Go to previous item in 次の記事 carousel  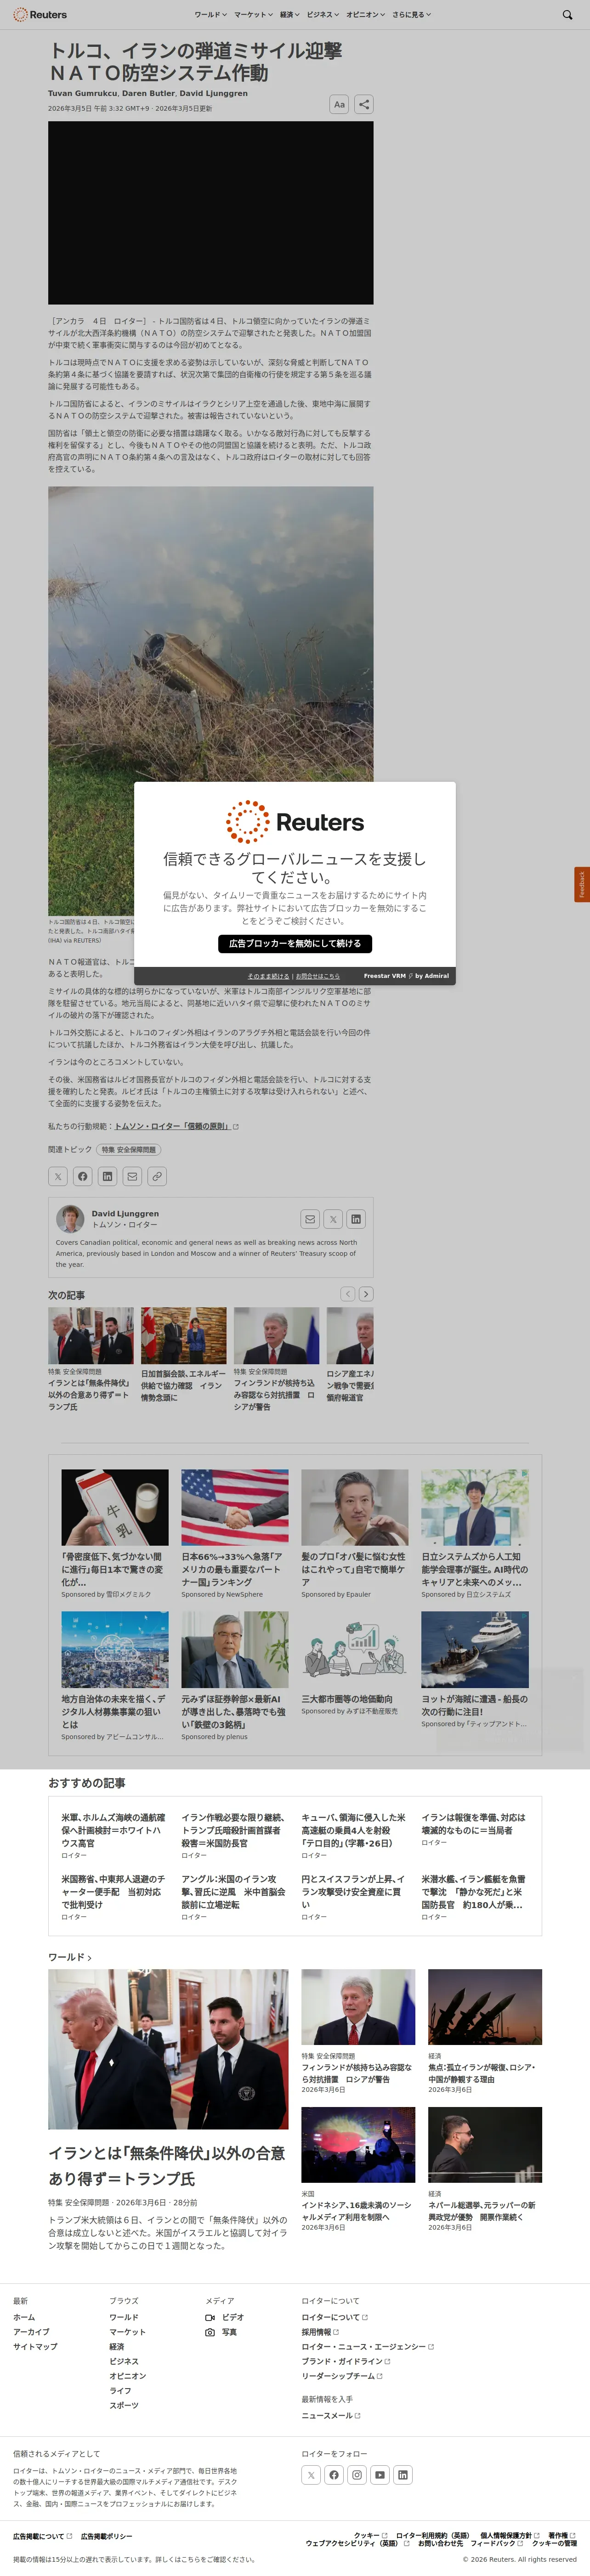(x=348, y=1294)
